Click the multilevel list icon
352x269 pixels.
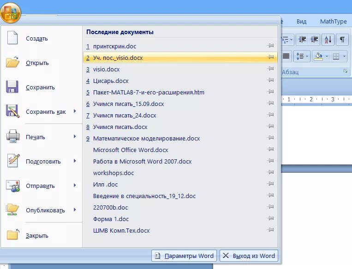(285, 40)
